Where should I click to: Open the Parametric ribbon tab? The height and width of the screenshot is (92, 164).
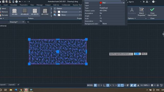click(24, 5)
